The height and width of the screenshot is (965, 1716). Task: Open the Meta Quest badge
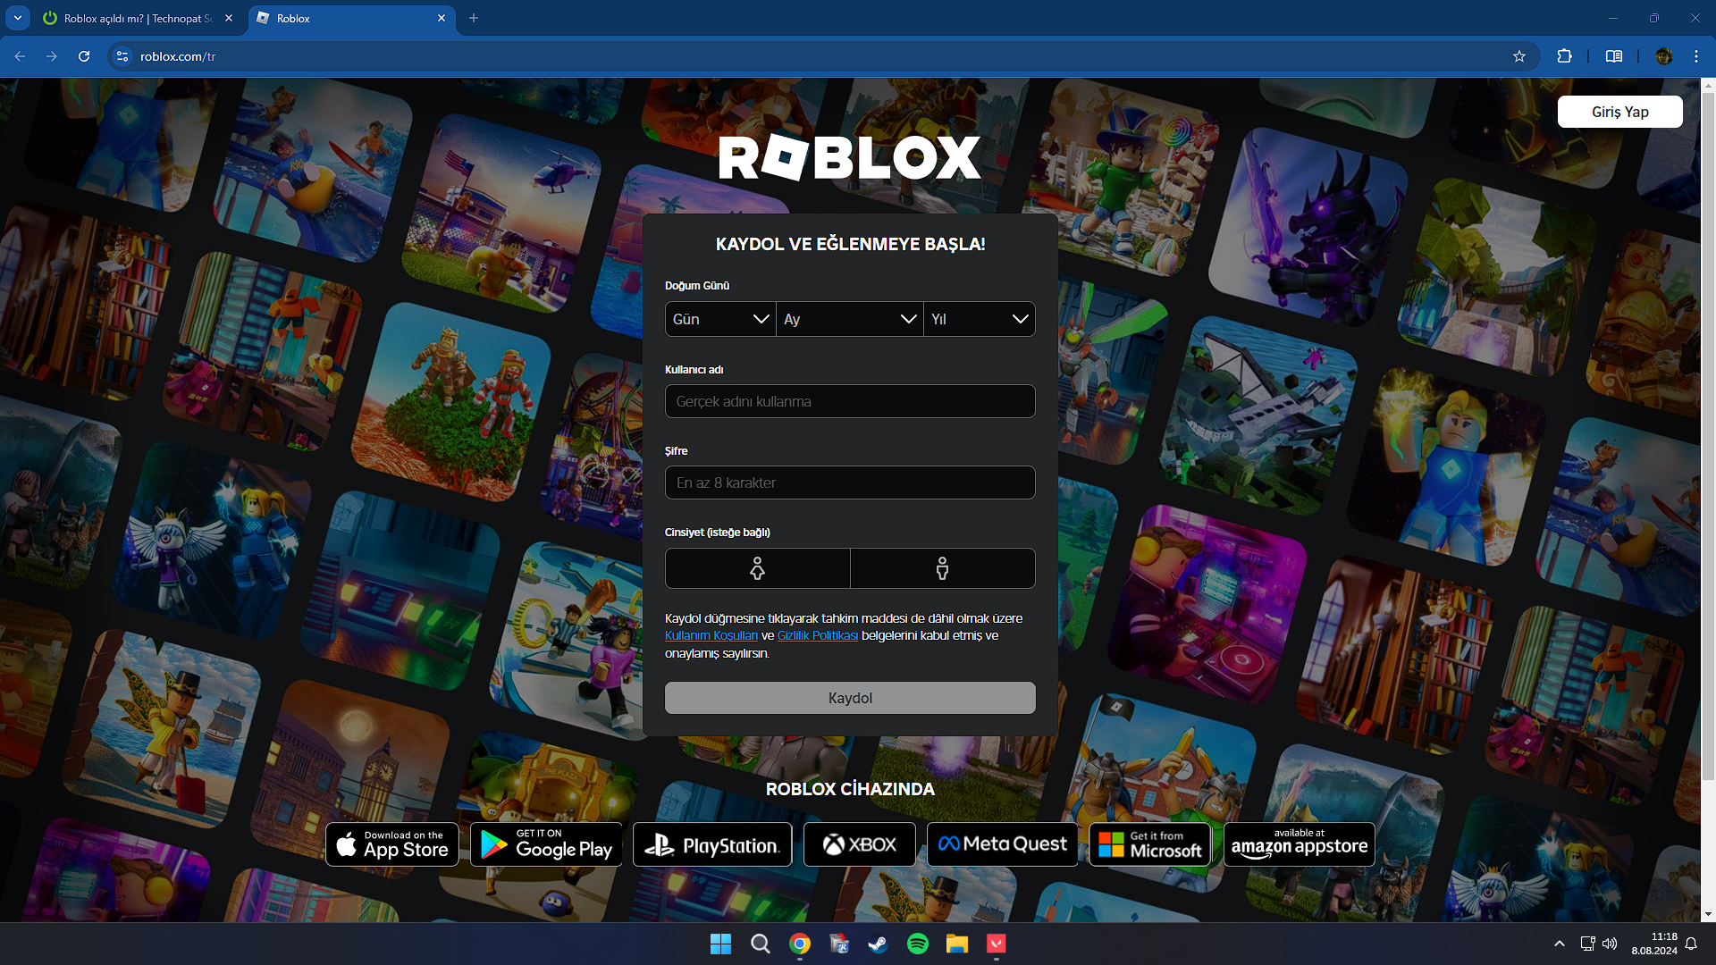pos(1002,844)
